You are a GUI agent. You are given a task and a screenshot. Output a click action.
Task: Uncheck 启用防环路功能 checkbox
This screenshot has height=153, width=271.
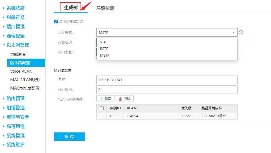tap(56, 22)
